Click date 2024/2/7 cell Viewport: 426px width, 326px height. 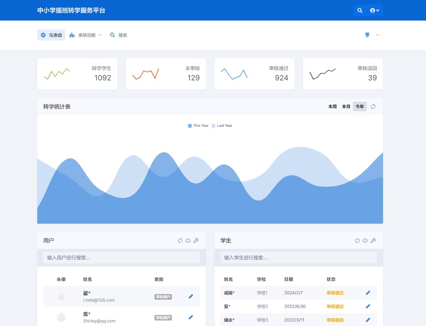[x=293, y=293]
